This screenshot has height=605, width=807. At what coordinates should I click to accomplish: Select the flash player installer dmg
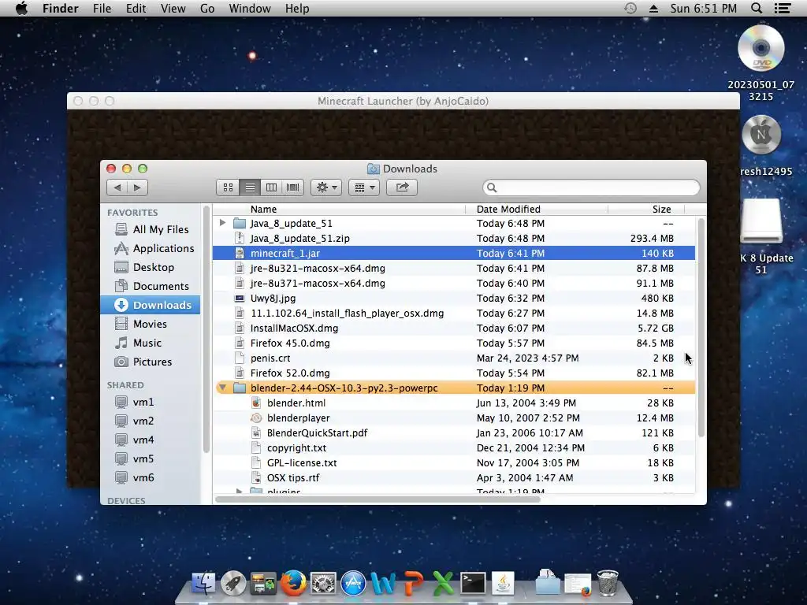pyautogui.click(x=454, y=313)
